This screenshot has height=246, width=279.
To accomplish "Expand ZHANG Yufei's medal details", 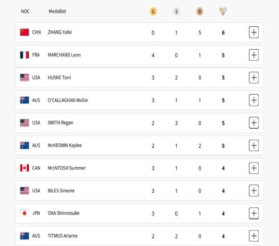I will click(x=254, y=32).
